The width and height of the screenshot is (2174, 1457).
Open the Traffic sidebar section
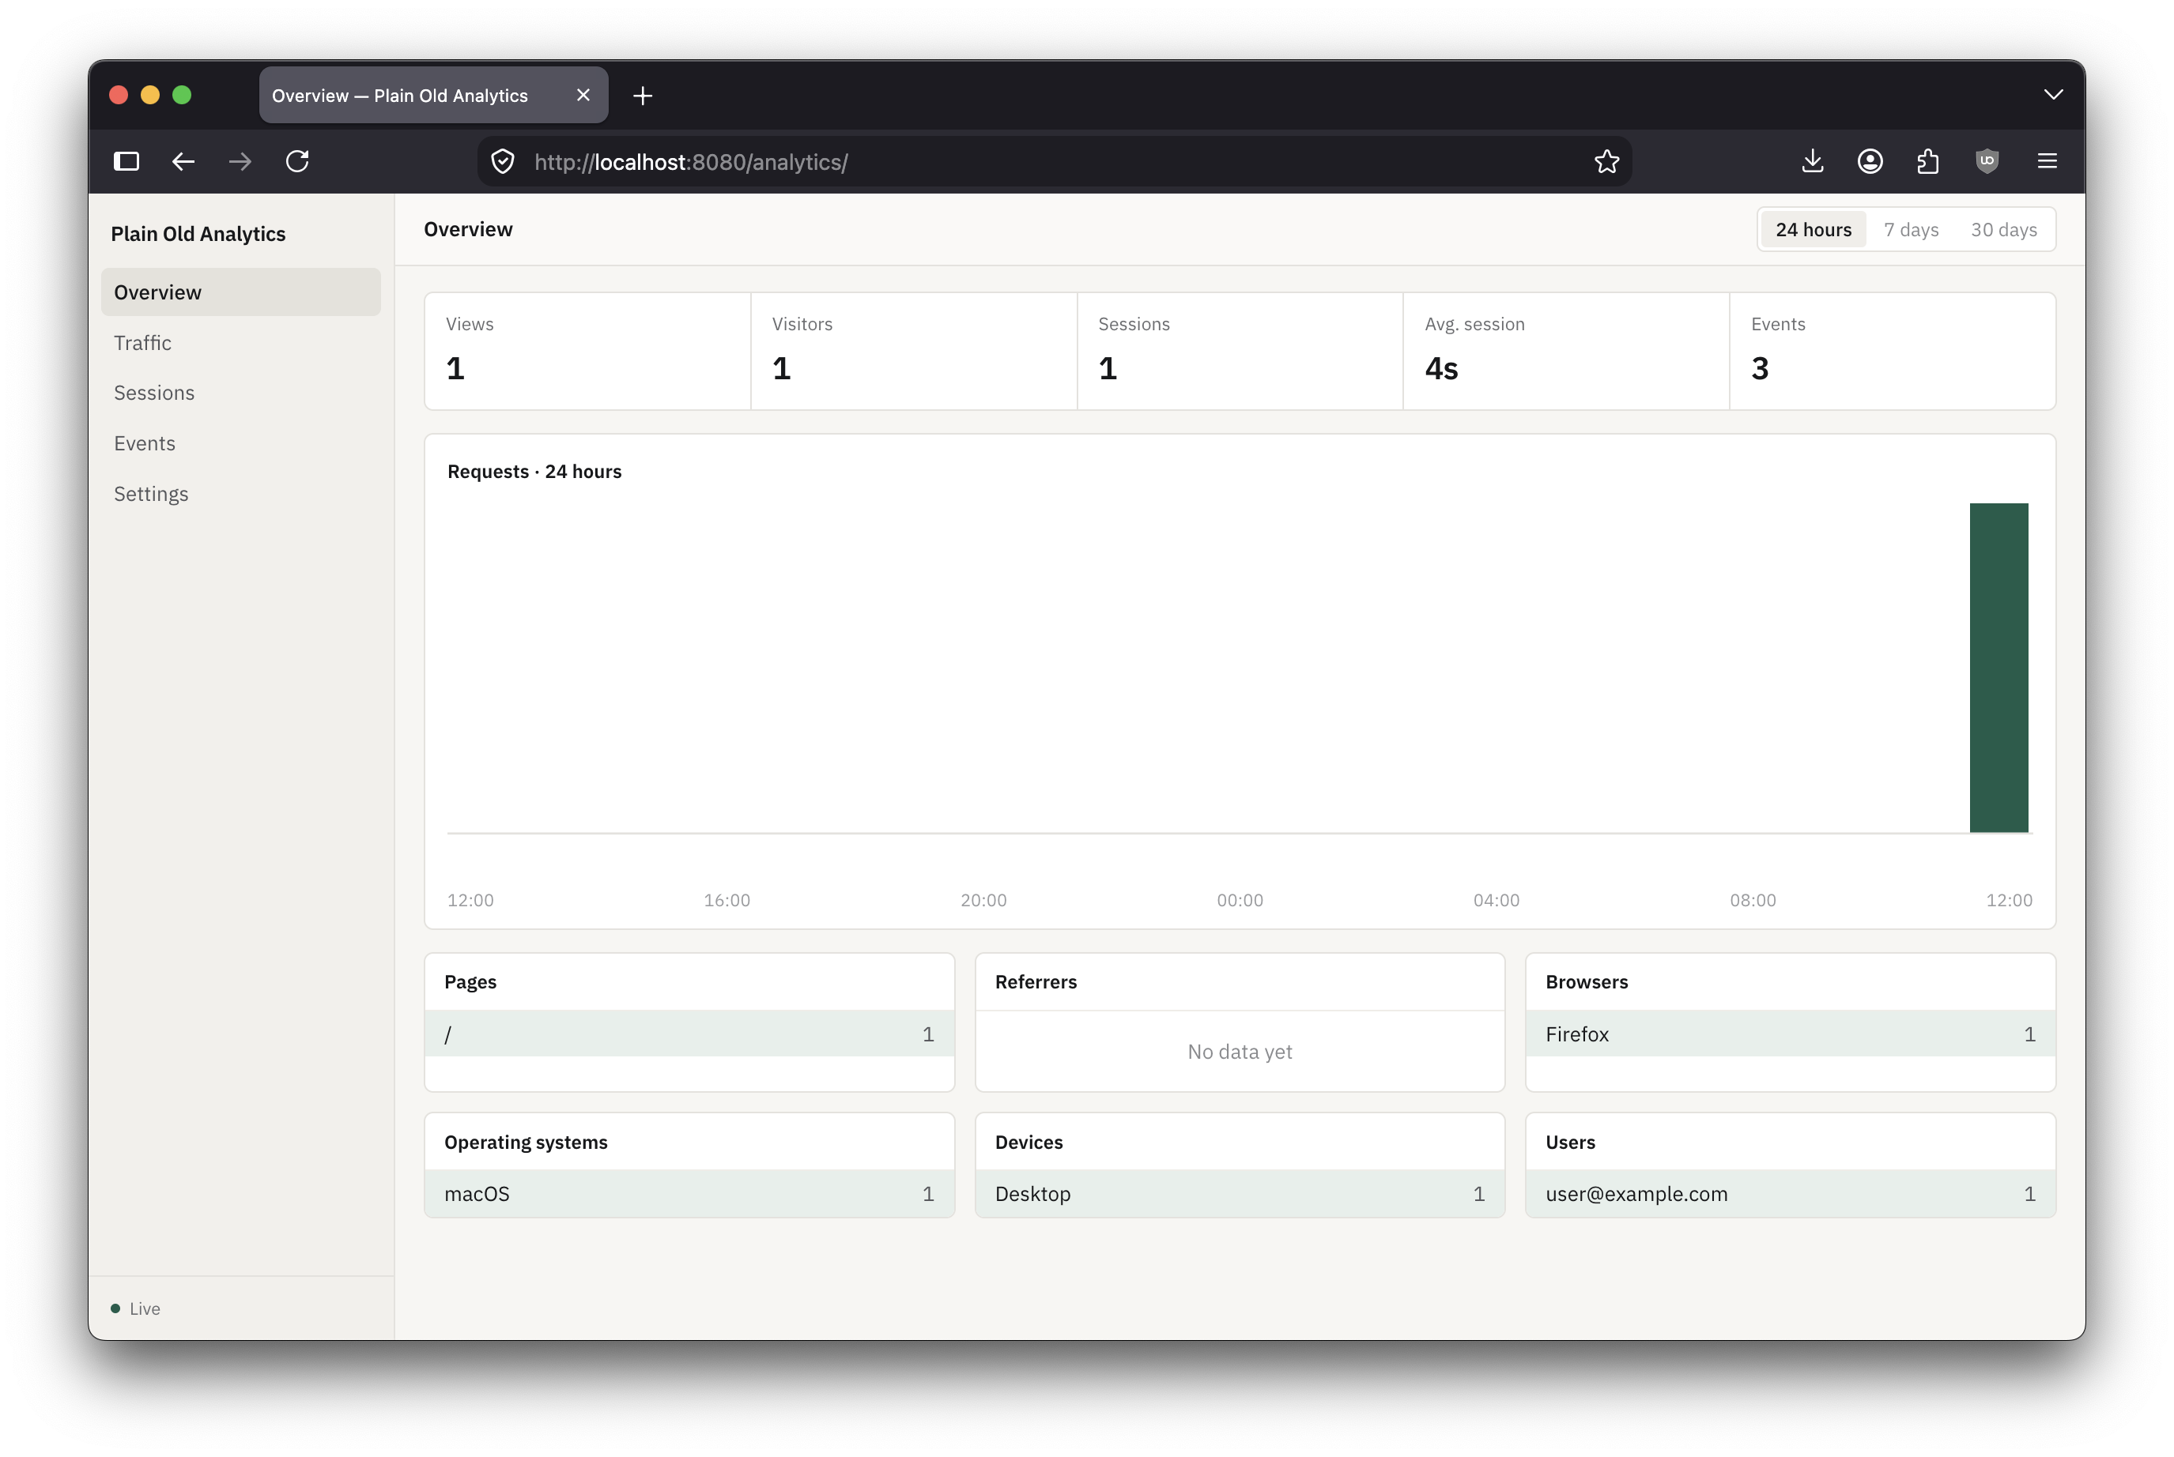241,343
